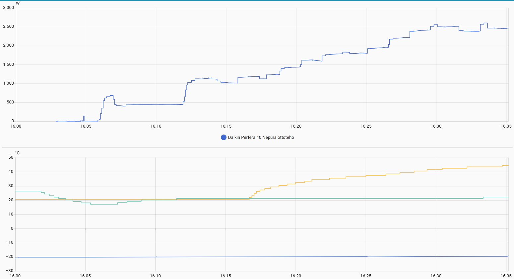Click the 3 000 label on the watt axis
514x279 pixels.
point(9,8)
